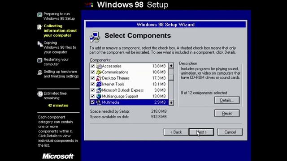Image resolution: width=287 pixels, height=161 pixels.
Task: Click the Multilanguage Support globe icon
Action: (99, 96)
